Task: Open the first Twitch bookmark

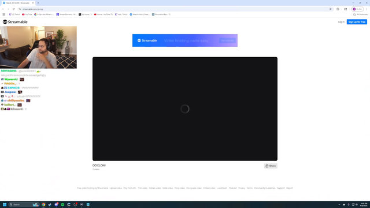Action: point(14,14)
